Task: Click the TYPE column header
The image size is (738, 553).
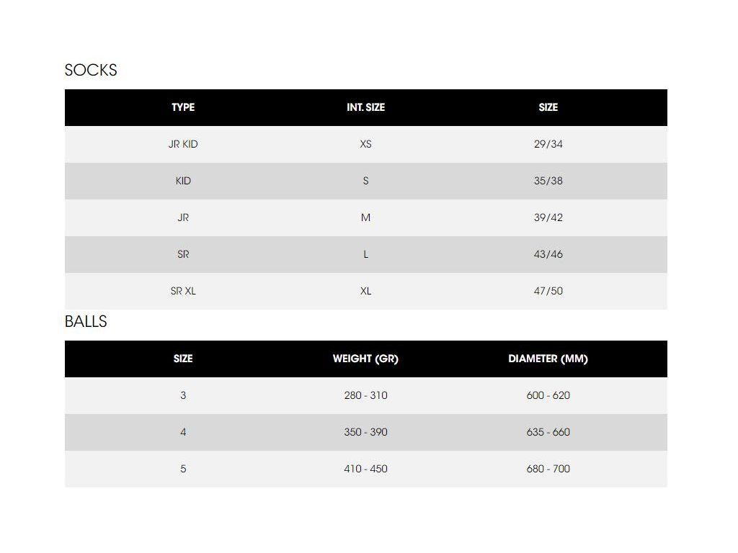Action: point(183,107)
